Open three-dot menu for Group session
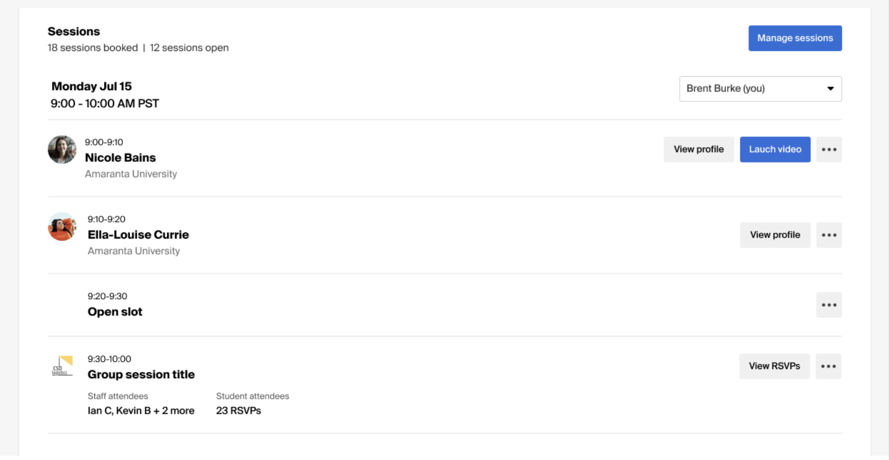Viewport: 889px width, 460px height. [x=828, y=366]
